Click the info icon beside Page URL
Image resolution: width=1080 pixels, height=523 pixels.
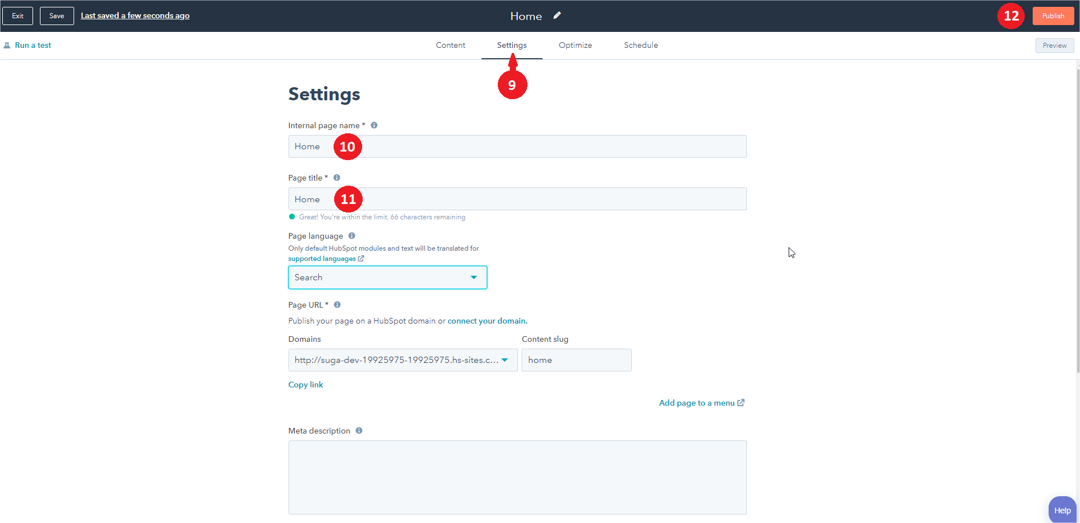[337, 305]
